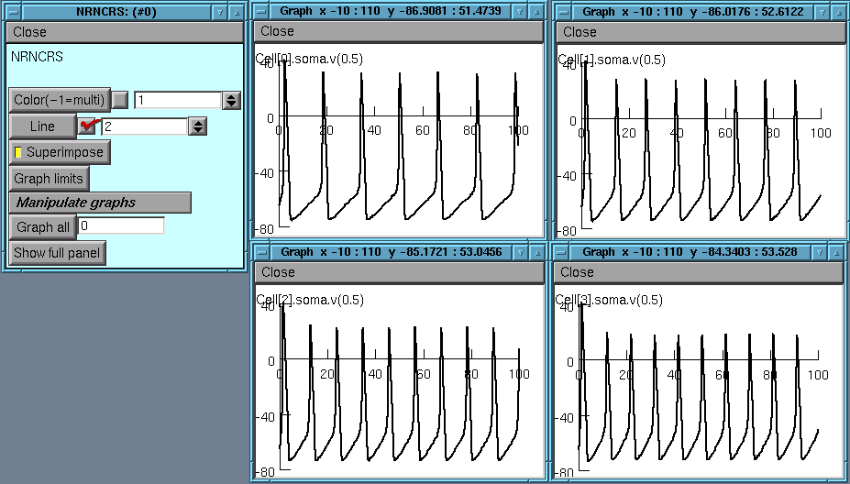Open window menu of Cell[0] graph window
The image size is (850, 484).
click(x=262, y=12)
